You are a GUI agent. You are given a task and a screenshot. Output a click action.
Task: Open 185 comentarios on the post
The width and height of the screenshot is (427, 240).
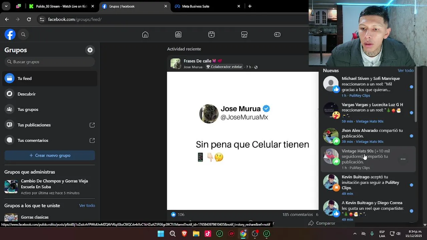tap(297, 215)
